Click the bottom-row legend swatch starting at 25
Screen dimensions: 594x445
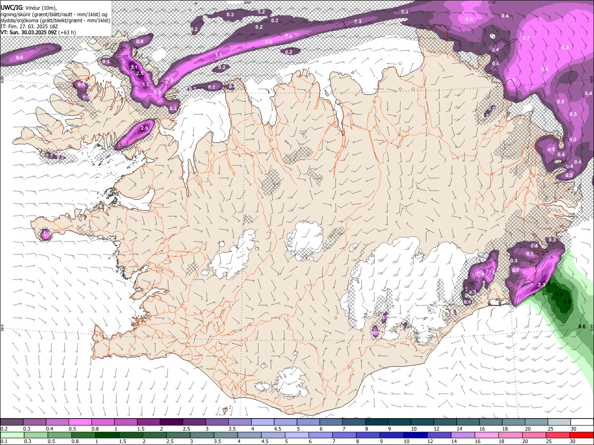click(558, 435)
